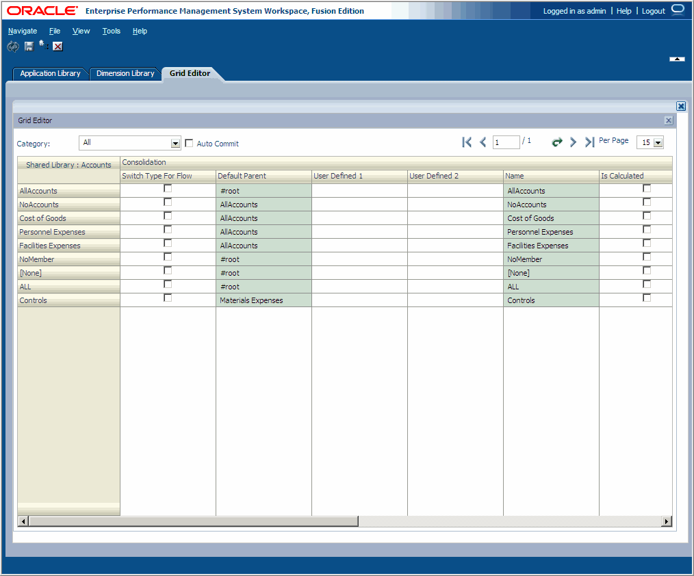
Task: Select the [None] row header
Action: click(x=68, y=273)
